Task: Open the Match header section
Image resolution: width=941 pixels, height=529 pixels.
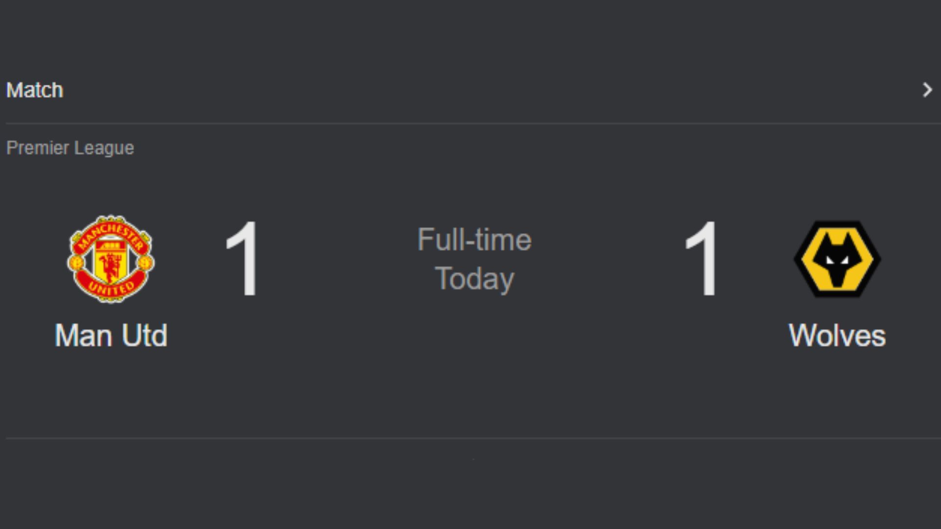Action: point(35,90)
